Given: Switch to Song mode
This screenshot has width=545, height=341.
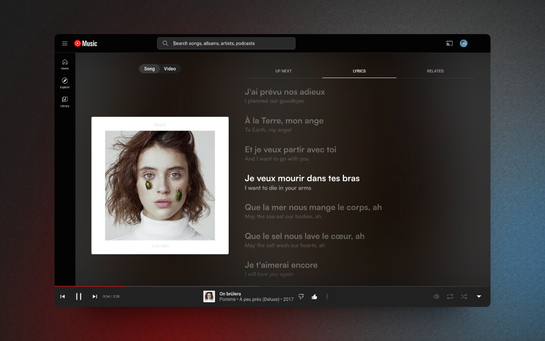Looking at the screenshot, I should coord(149,69).
